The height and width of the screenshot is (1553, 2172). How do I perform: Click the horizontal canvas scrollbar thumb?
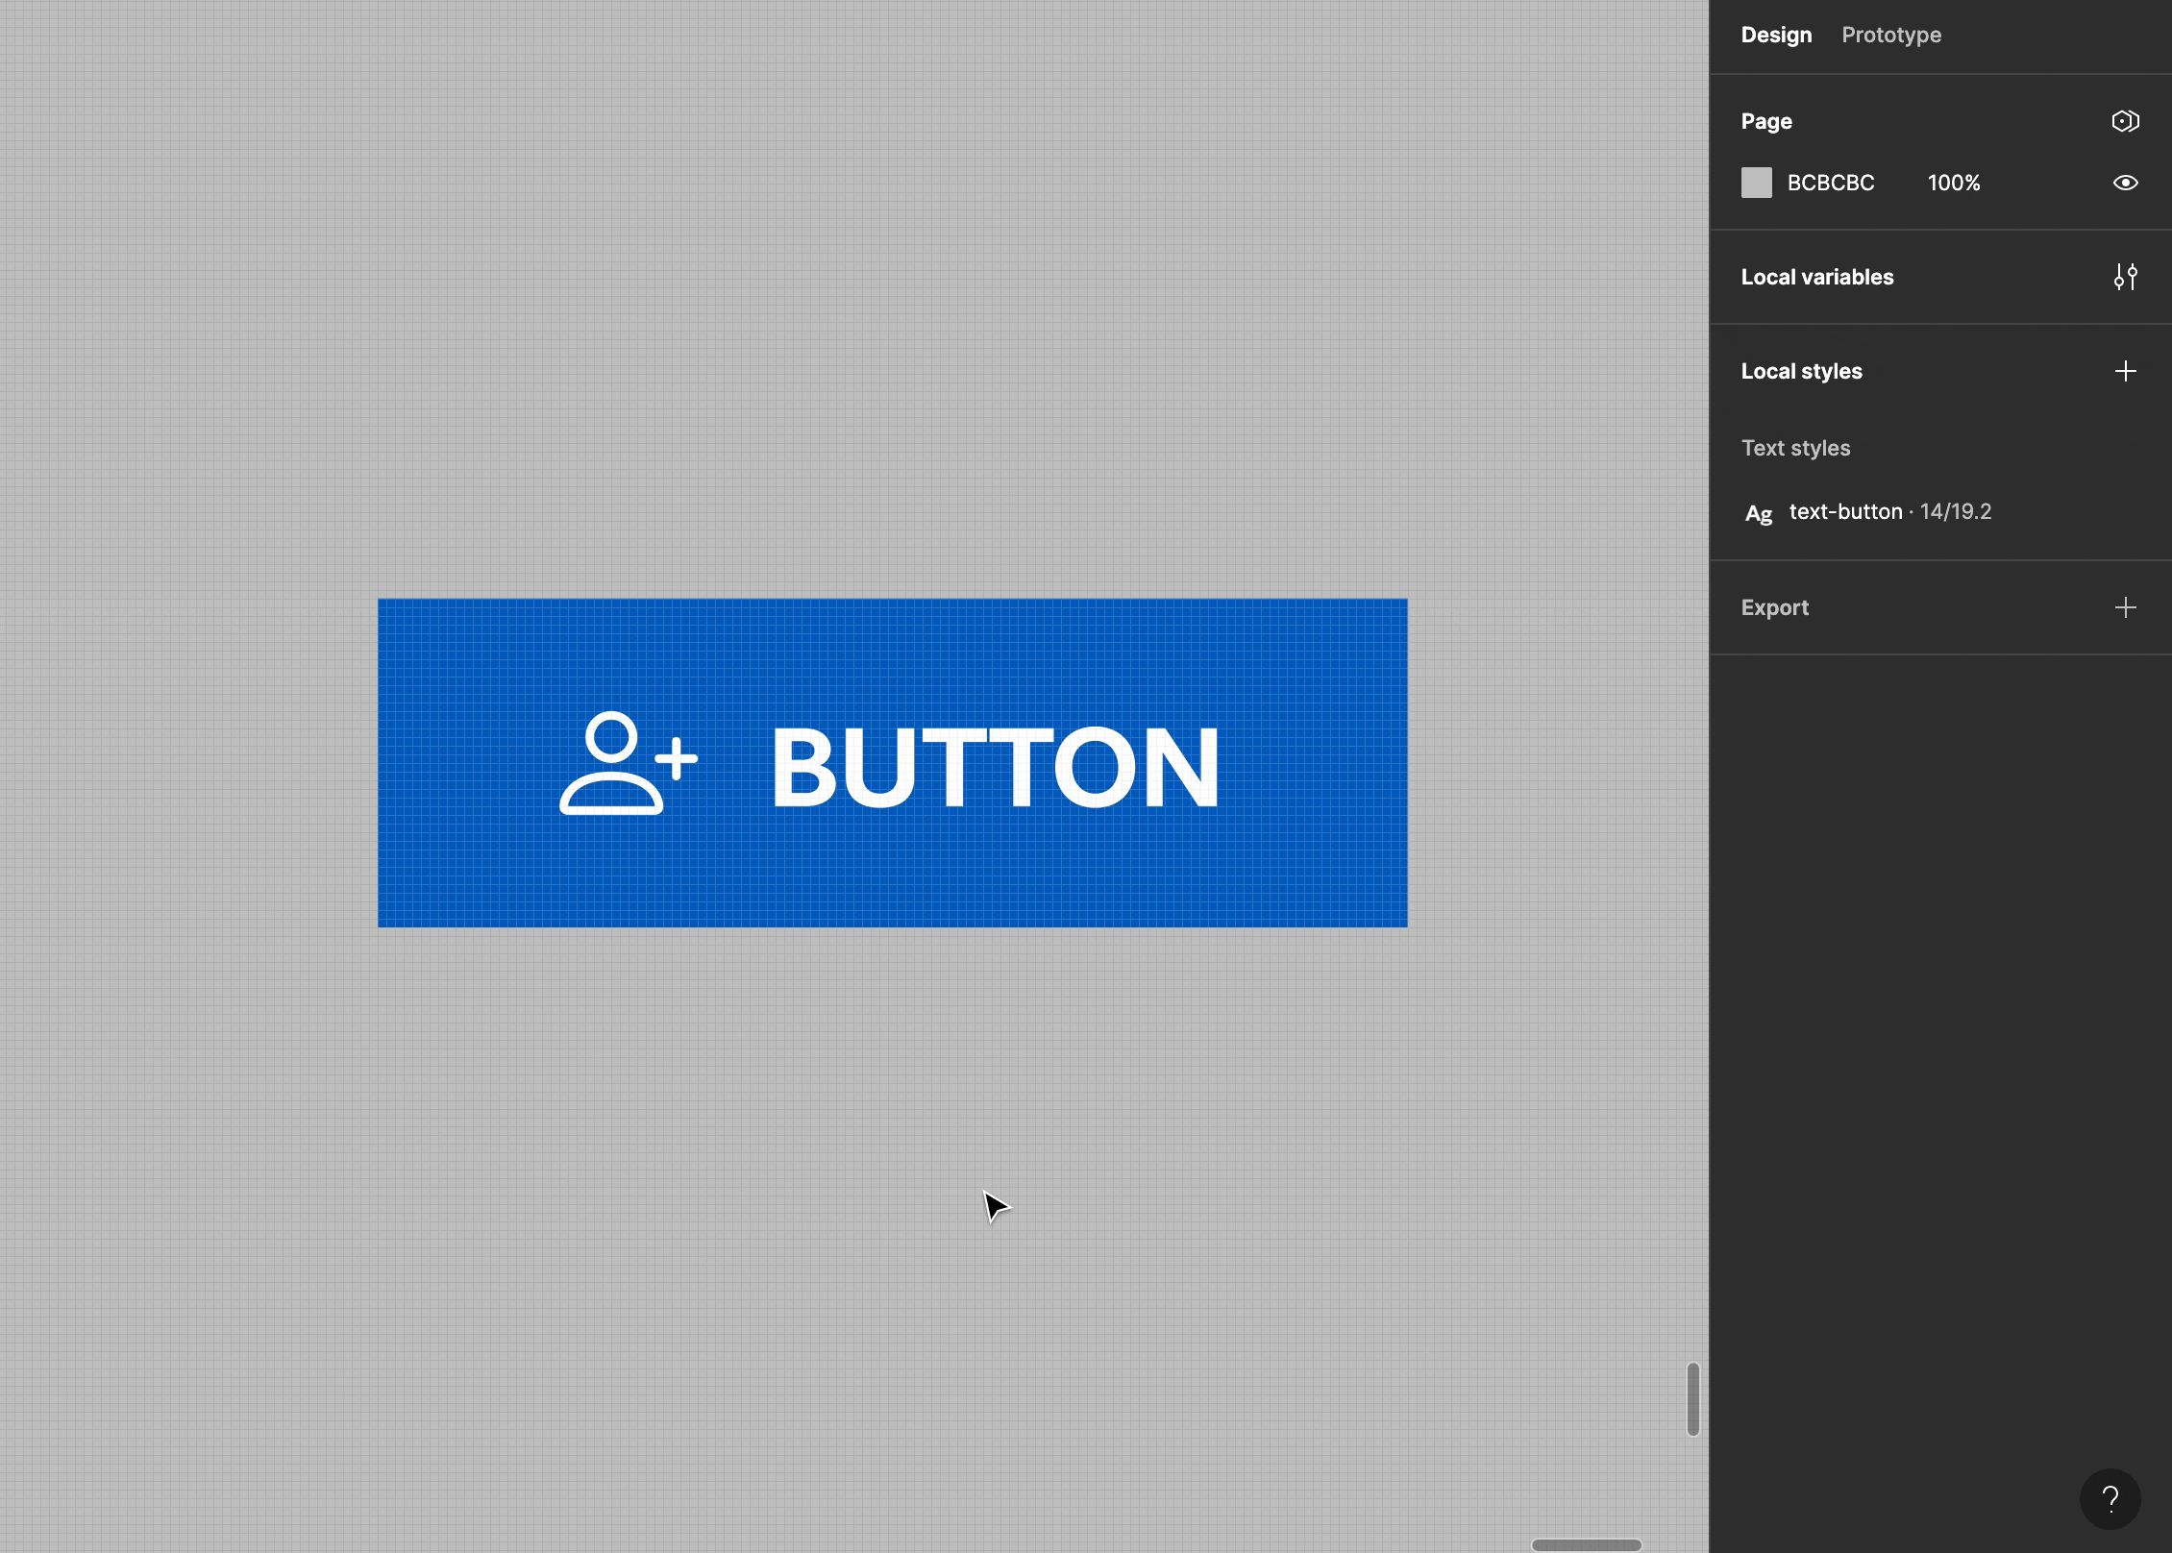pos(1586,1544)
